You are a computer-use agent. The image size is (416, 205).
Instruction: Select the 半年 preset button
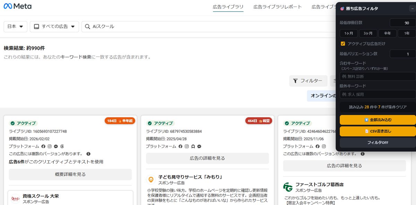387,34
